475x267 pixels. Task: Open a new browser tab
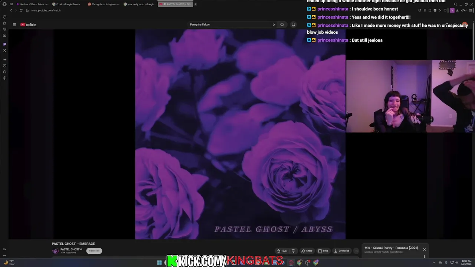pos(195,4)
